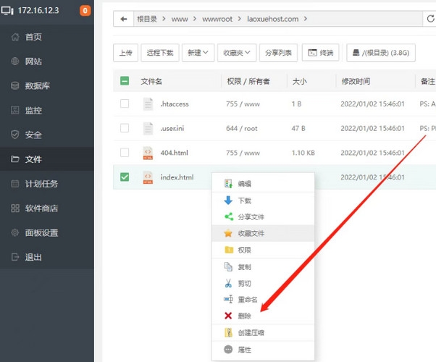Expand chevron after laoxuehost.com in path

point(306,20)
